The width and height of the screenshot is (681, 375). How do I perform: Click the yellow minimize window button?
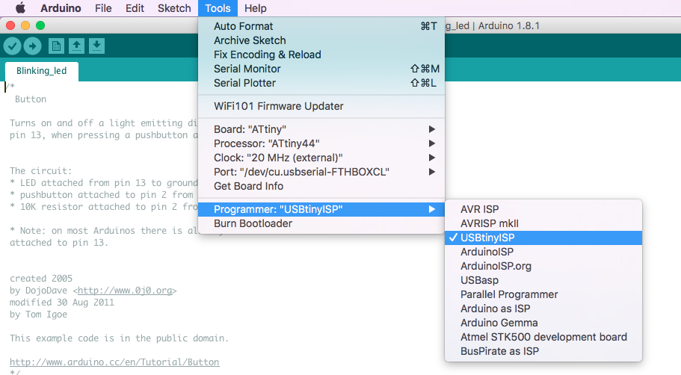point(25,25)
